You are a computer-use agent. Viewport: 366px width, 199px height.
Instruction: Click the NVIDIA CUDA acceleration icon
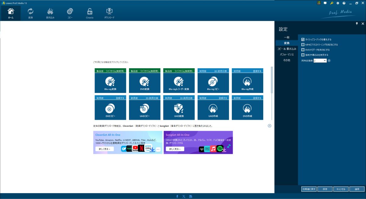point(319,3)
